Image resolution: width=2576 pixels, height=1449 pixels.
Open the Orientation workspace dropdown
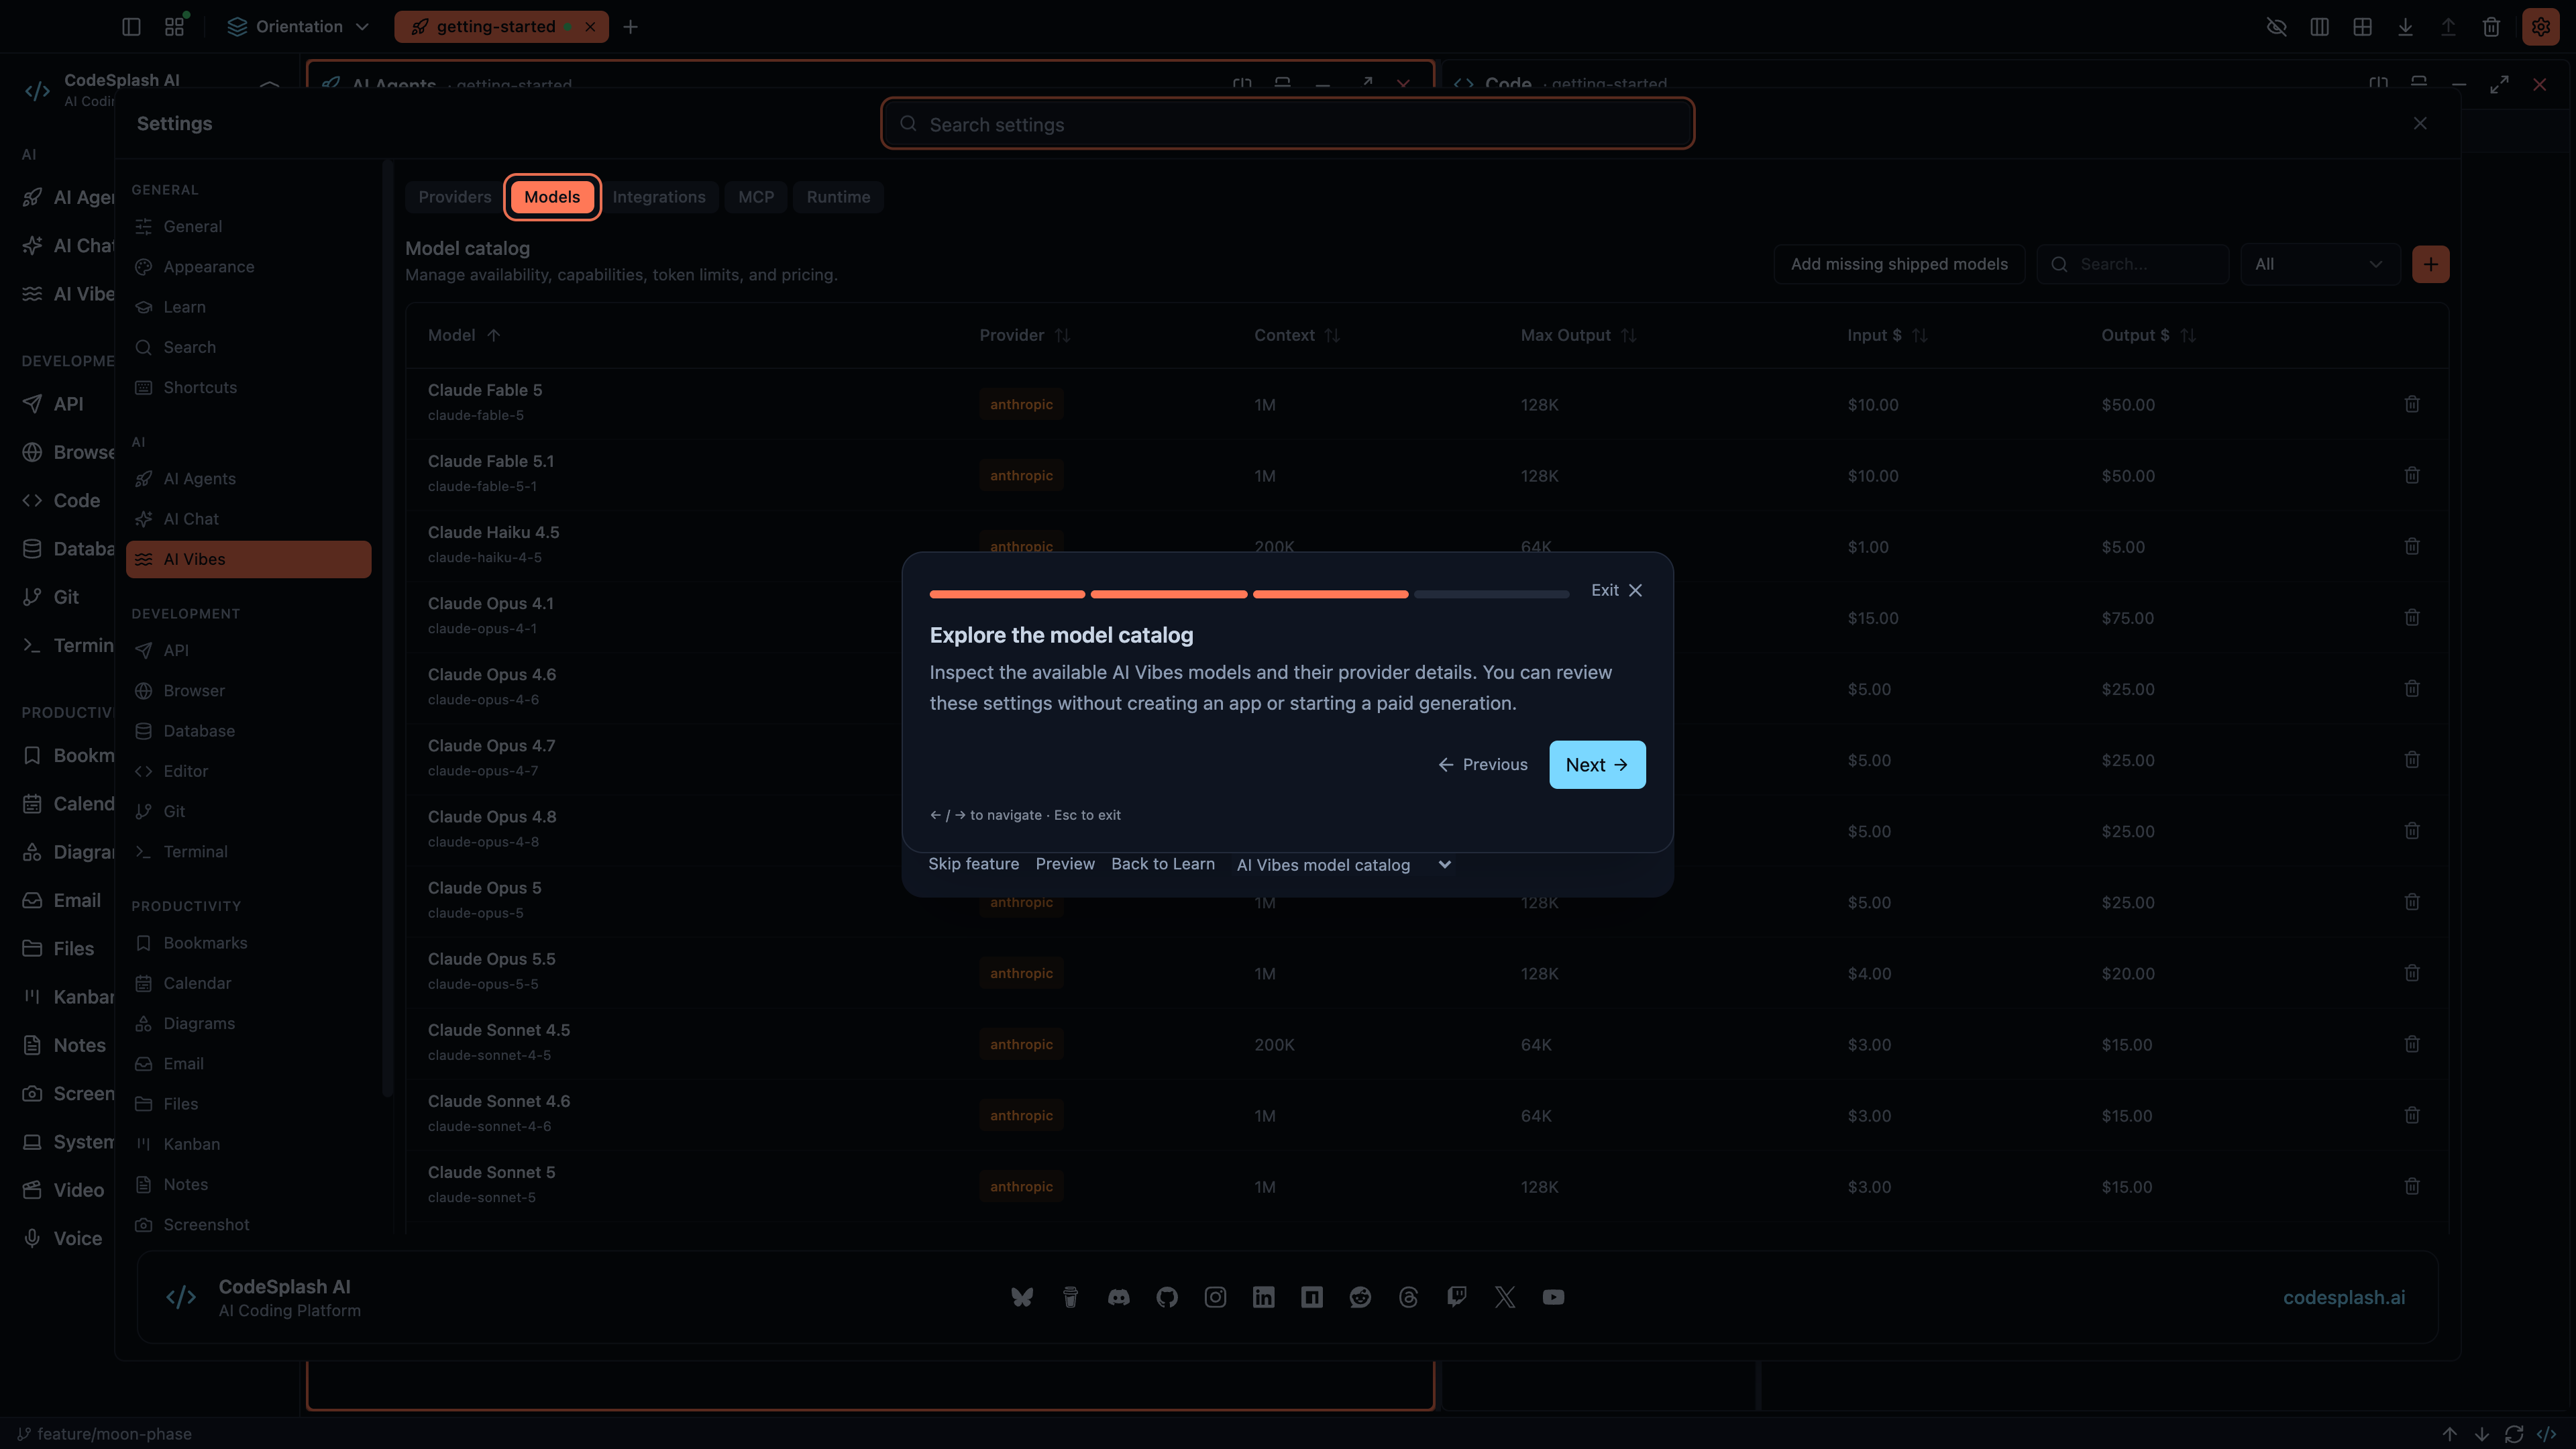(x=298, y=27)
